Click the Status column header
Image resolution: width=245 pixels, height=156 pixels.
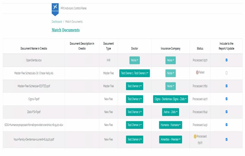click(x=200, y=48)
